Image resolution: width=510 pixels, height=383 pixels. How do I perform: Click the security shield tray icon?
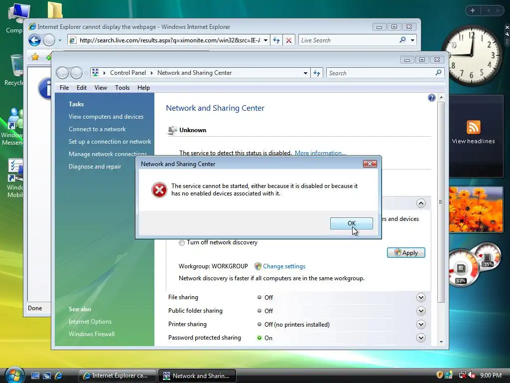click(x=439, y=375)
